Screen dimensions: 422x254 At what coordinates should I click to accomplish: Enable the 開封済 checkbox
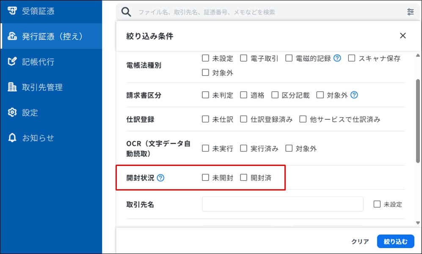244,178
